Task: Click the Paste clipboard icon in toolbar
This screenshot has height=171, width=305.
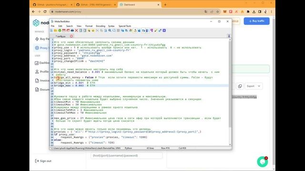Action: coord(106,30)
